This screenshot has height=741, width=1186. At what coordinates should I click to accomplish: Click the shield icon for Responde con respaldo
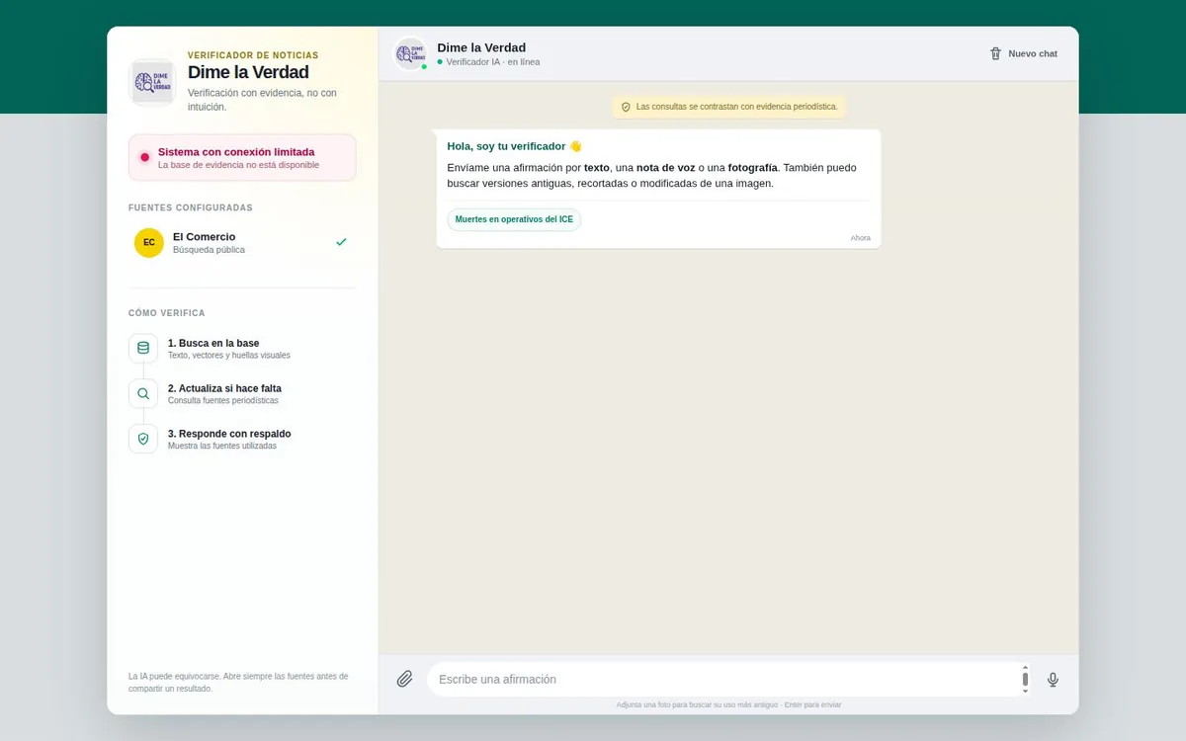point(143,439)
